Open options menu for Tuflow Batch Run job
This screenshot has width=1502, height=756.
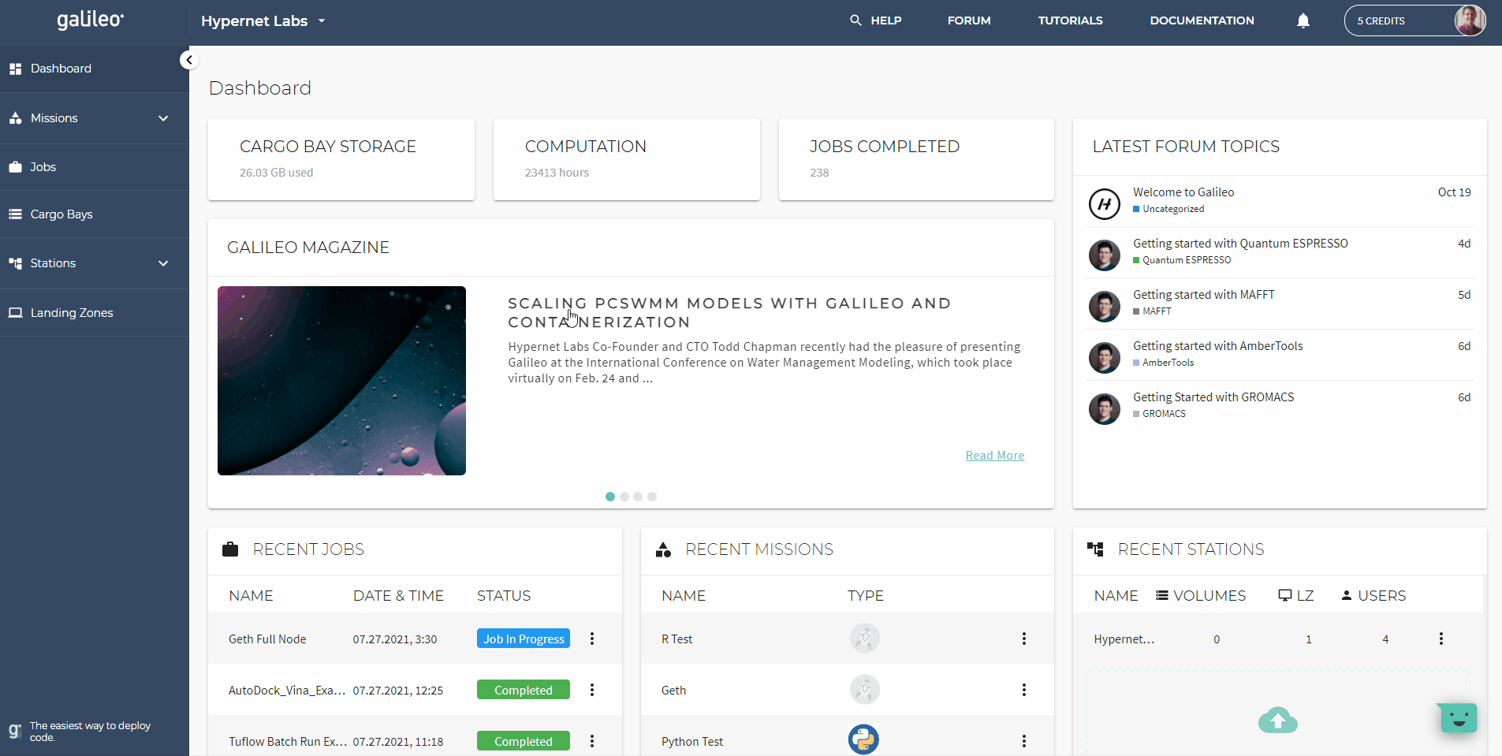(x=592, y=741)
